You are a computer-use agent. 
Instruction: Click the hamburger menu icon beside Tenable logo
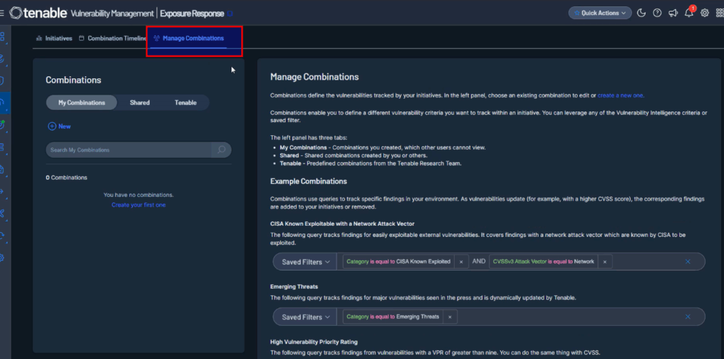(x=3, y=13)
